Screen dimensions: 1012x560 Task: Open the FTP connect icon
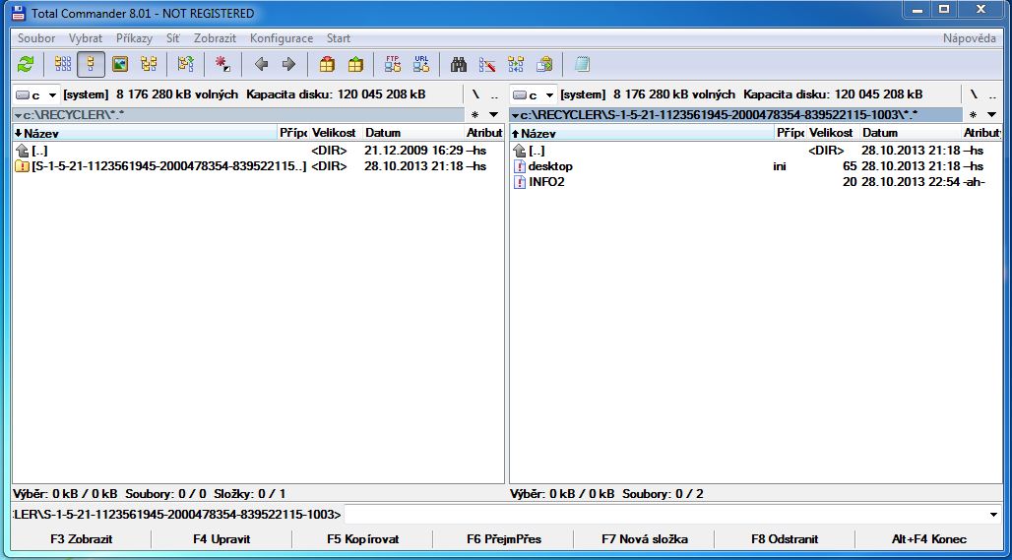point(393,64)
